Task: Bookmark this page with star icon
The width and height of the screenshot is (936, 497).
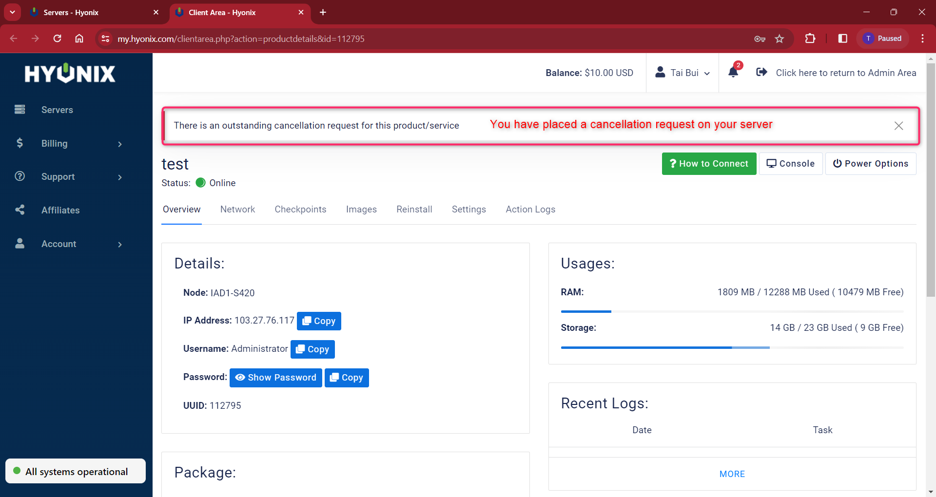Action: coord(780,38)
